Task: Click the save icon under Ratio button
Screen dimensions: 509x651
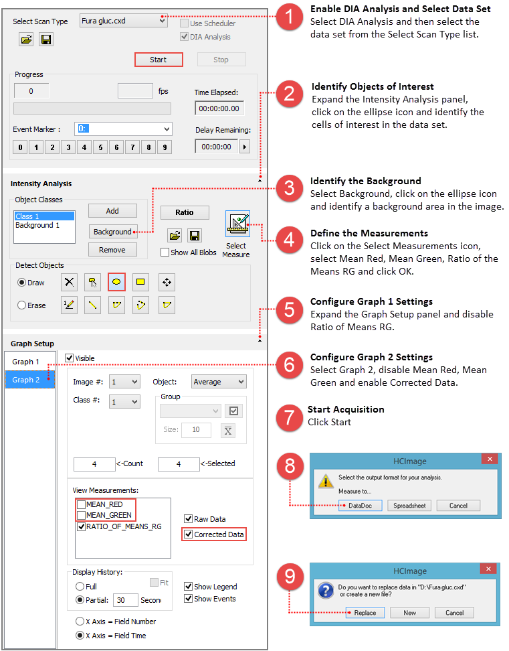Action: click(193, 235)
